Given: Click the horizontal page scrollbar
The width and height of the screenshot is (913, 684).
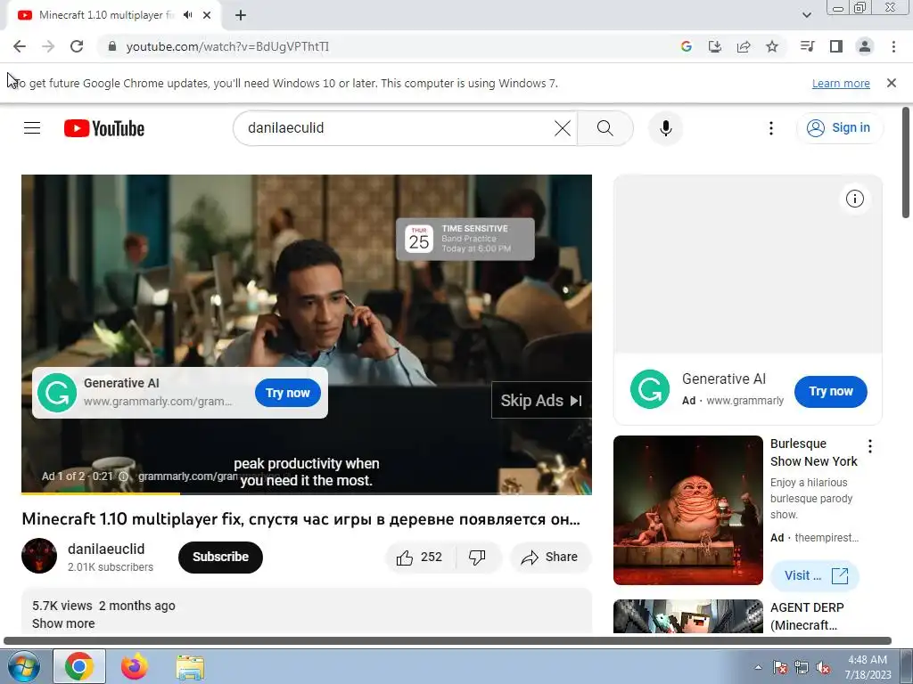Looking at the screenshot, I should coord(448,641).
